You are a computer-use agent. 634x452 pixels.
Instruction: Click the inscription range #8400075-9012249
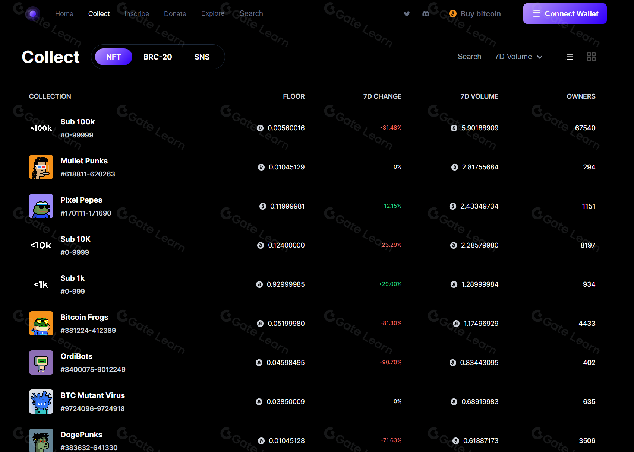pyautogui.click(x=93, y=370)
